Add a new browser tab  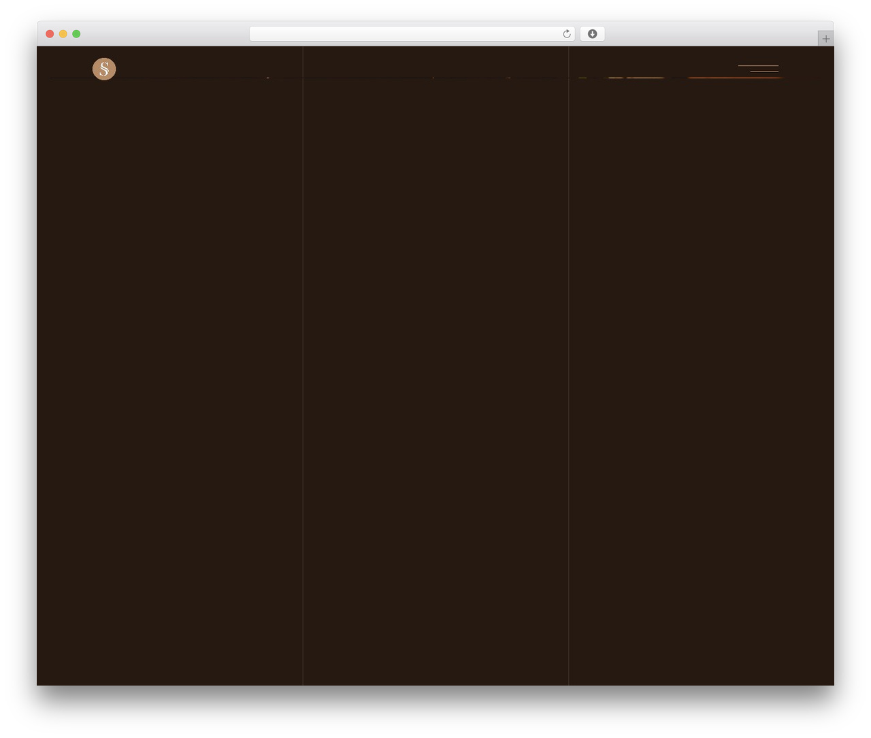coord(826,39)
